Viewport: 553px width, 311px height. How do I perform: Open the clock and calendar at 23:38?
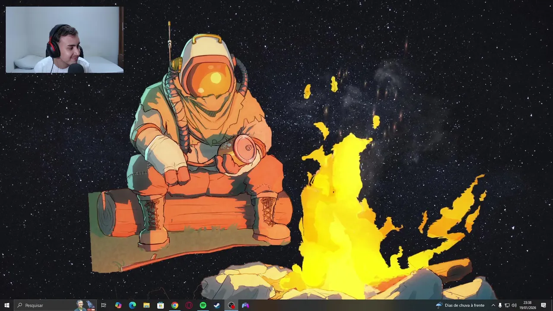pyautogui.click(x=528, y=305)
